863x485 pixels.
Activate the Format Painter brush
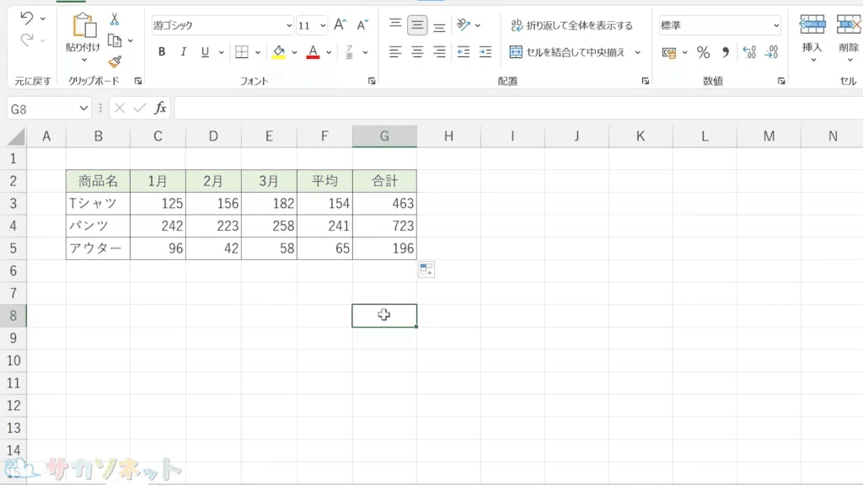point(115,61)
